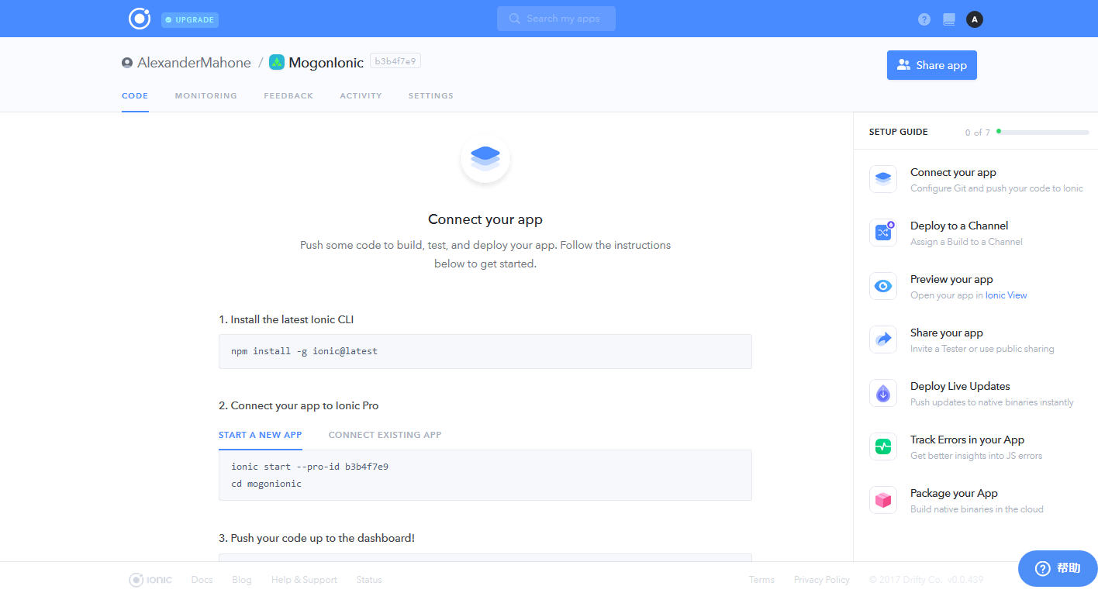
Task: Click the Package your App box icon
Action: (883, 500)
